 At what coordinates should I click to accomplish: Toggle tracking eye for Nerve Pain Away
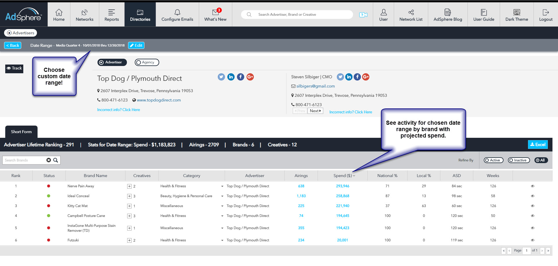point(532,186)
